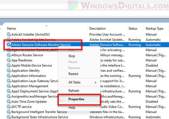Click the Running status of AVCTP service

click(134, 107)
